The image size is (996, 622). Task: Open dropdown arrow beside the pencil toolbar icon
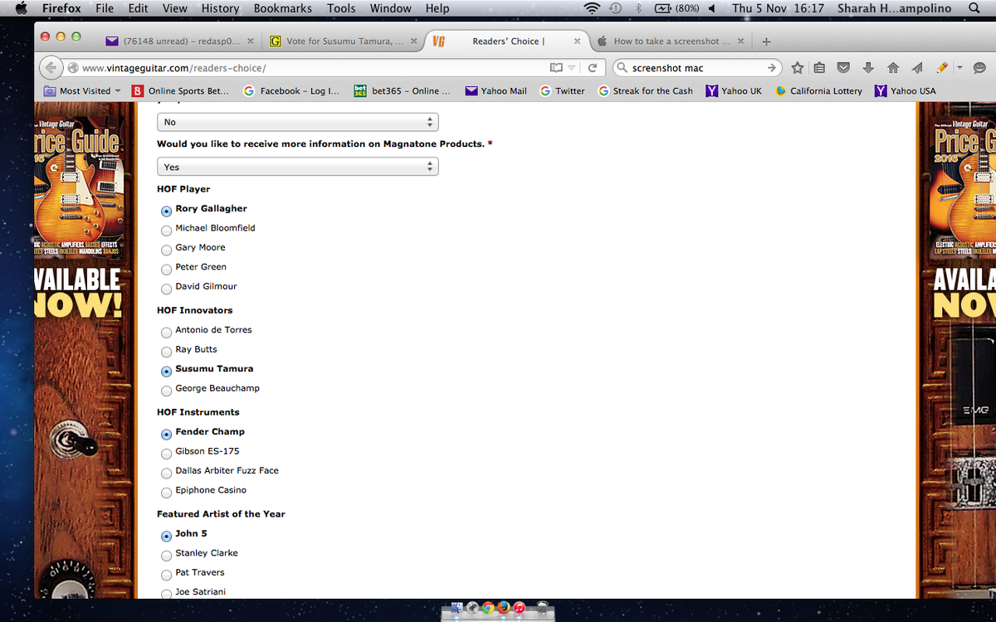click(959, 68)
